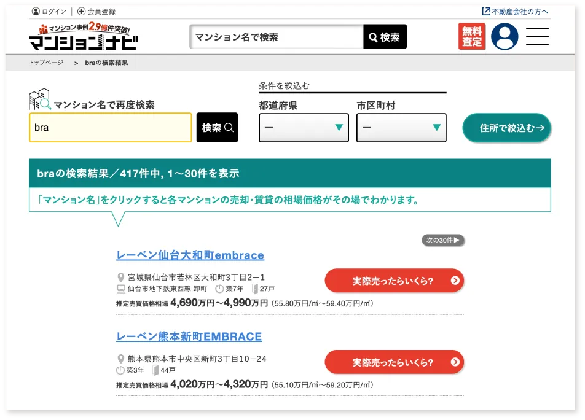Click the 住所で絞込む button
This screenshot has width=585, height=420.
point(506,128)
